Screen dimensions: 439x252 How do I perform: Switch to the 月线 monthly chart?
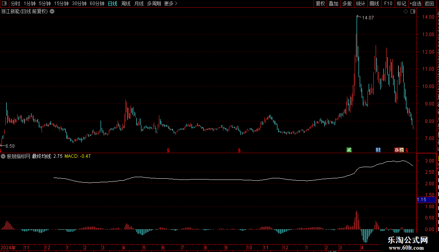(x=139, y=3)
